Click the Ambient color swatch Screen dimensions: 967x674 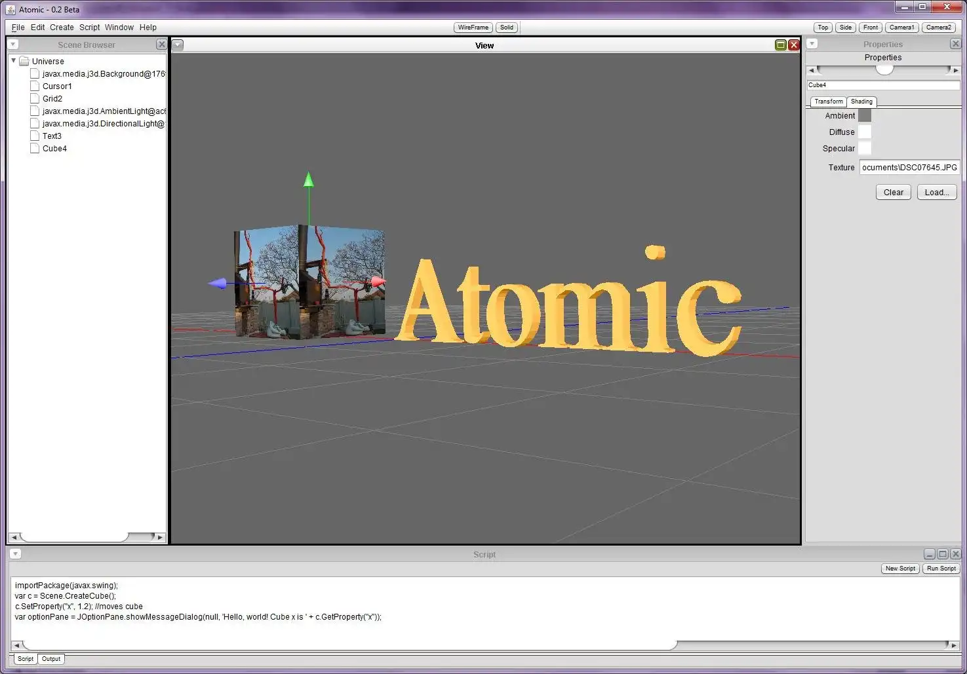(x=865, y=115)
